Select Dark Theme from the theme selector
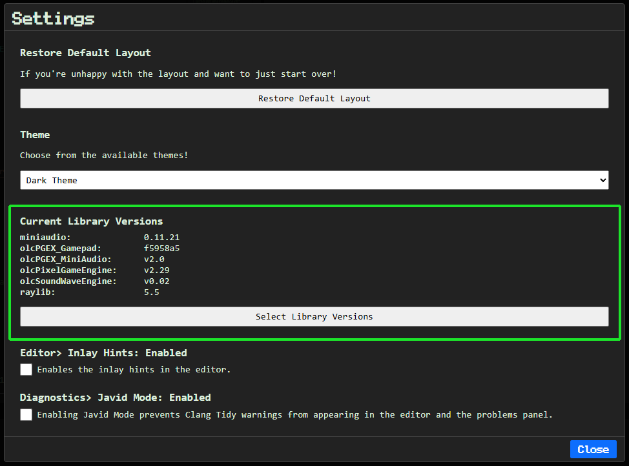Viewport: 629px width, 466px height. click(314, 180)
